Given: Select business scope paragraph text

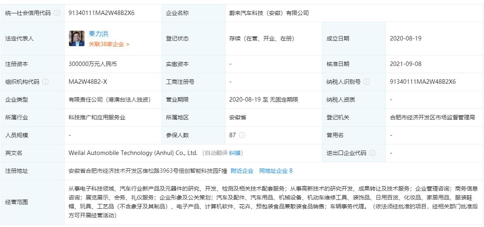Looking at the screenshot, I should pyautogui.click(x=273, y=202).
